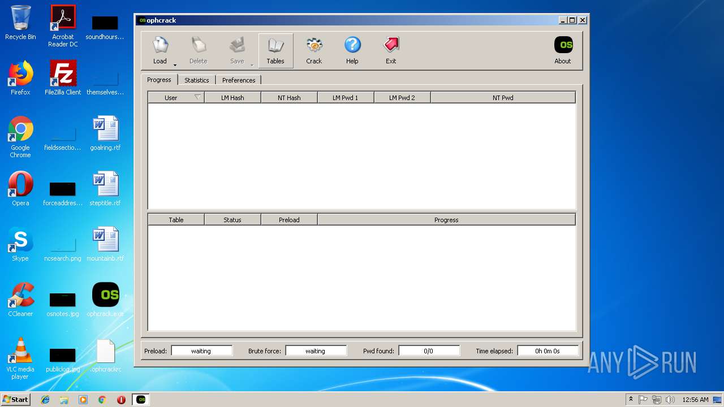Select the CCleaner desktop shortcut
This screenshot has height=407, width=724.
(x=20, y=300)
